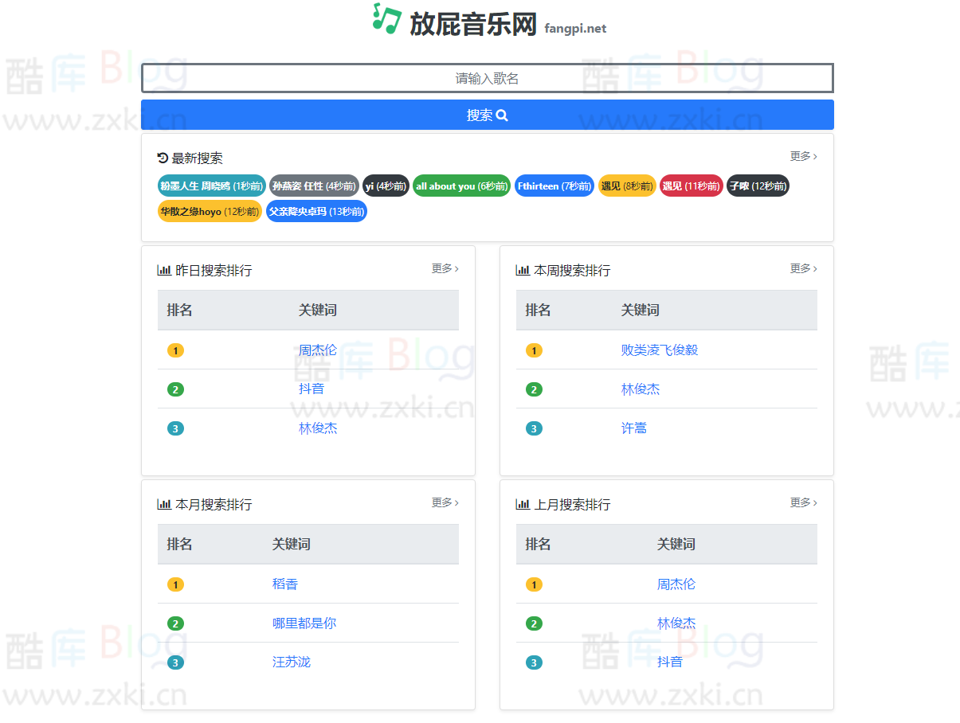Click the magnifier icon inside the search button

click(x=500, y=115)
